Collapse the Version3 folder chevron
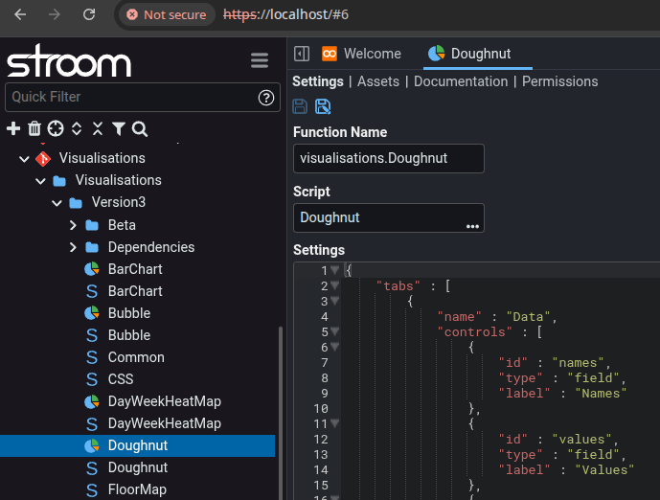660x500 pixels. pyautogui.click(x=57, y=203)
